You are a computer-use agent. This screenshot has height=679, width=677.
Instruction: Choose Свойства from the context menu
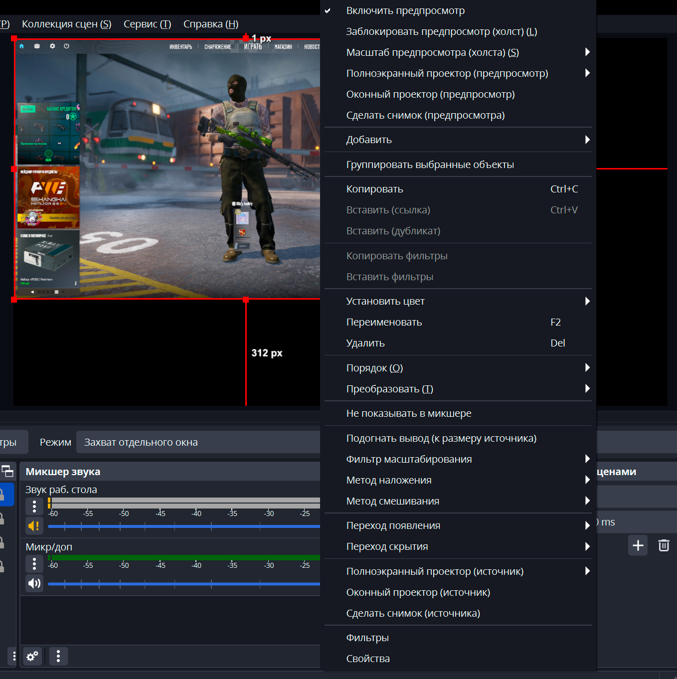coord(368,659)
